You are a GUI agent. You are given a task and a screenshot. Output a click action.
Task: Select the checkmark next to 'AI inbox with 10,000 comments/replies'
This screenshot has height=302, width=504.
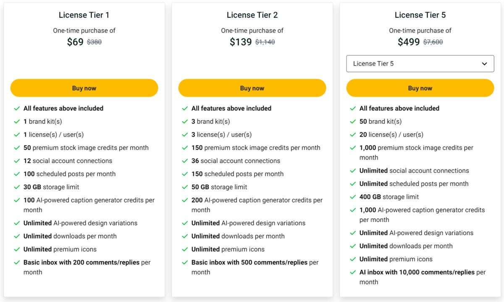(353, 272)
